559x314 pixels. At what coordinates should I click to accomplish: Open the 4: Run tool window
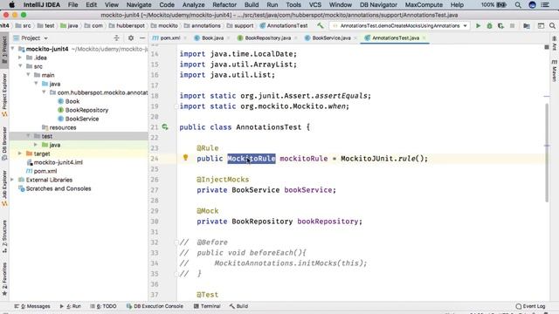(x=70, y=306)
